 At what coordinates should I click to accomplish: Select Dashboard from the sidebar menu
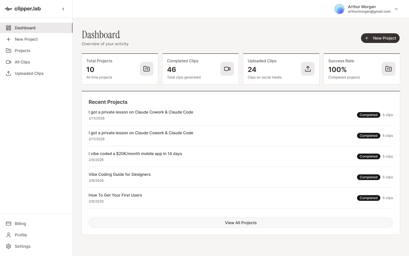coord(25,28)
